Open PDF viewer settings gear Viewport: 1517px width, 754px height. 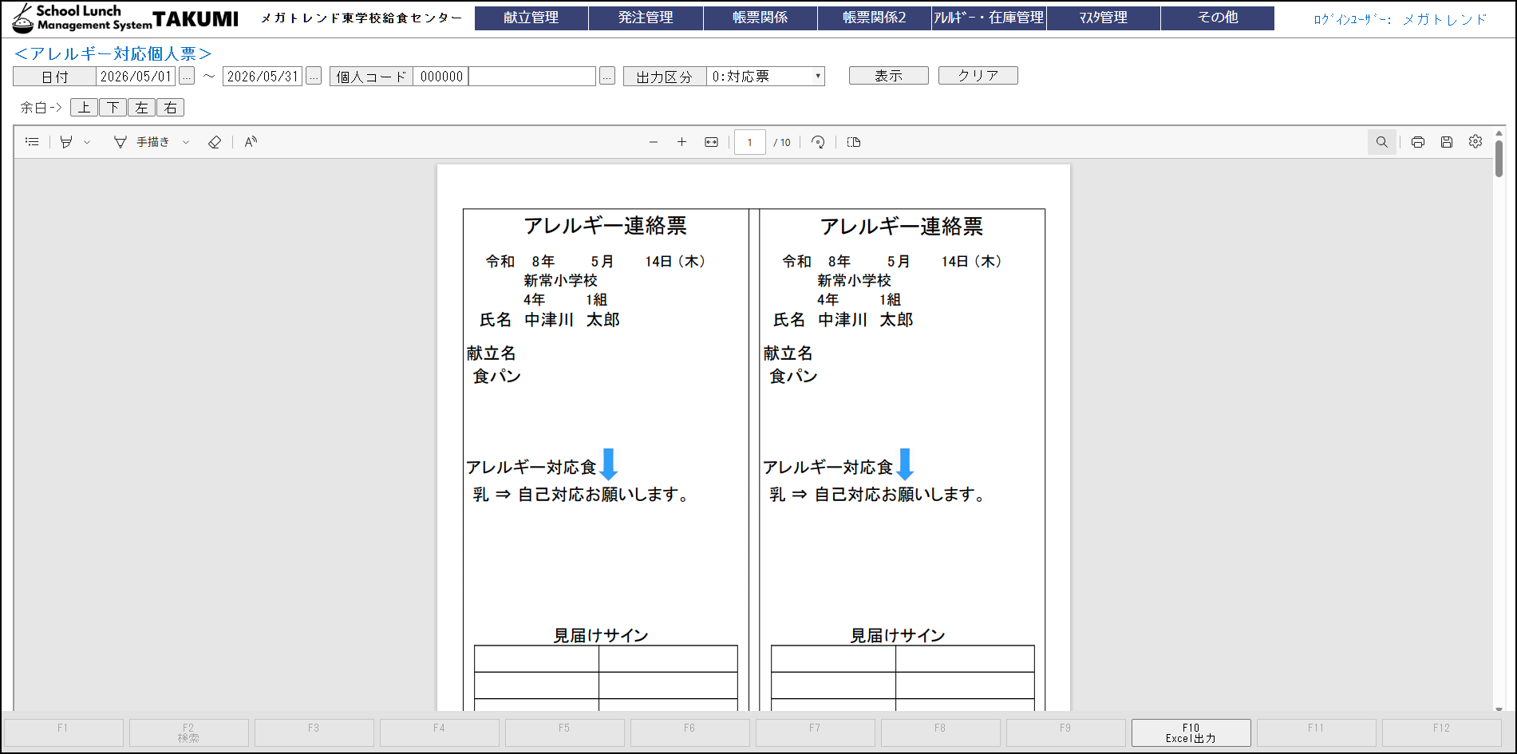[x=1476, y=141]
